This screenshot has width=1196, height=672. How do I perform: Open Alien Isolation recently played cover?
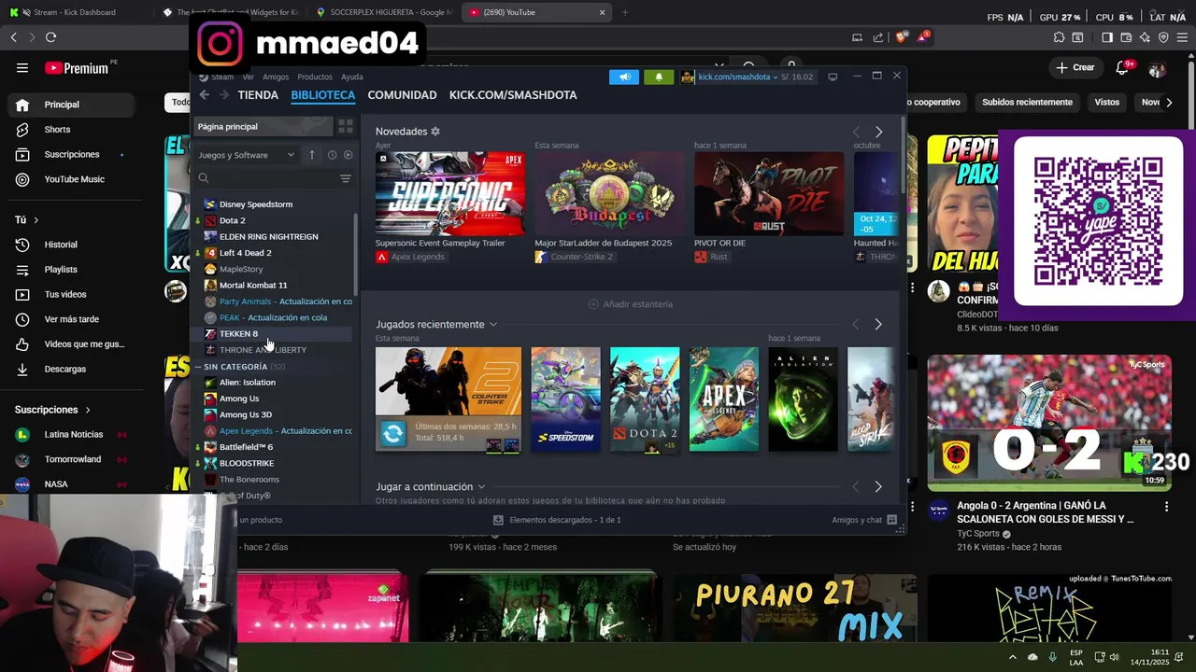tap(803, 399)
